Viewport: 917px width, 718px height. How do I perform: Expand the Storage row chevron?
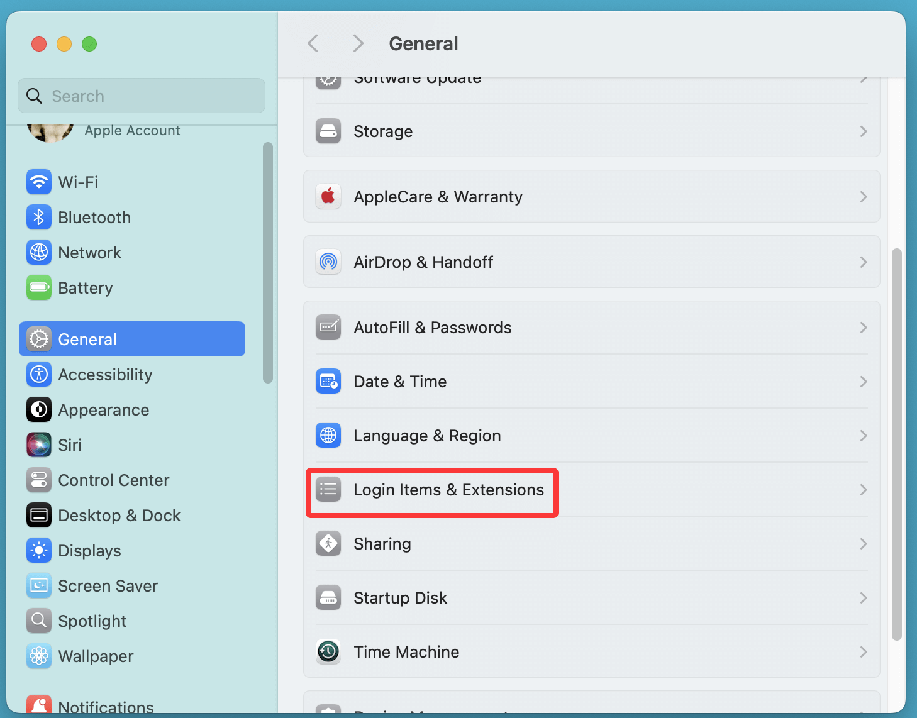point(863,131)
